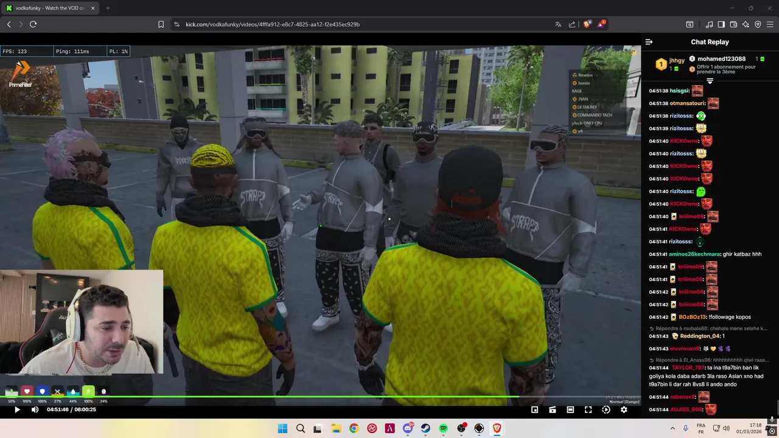The width and height of the screenshot is (779, 438).
Task: Translate this page
Action: coord(558,24)
